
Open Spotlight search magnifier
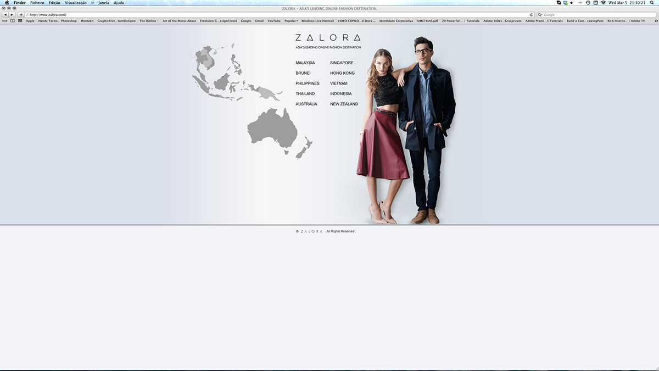click(x=652, y=3)
